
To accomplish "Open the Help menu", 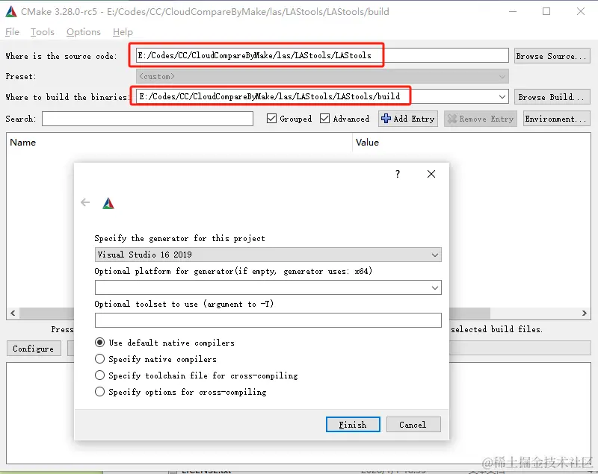I will click(x=123, y=32).
